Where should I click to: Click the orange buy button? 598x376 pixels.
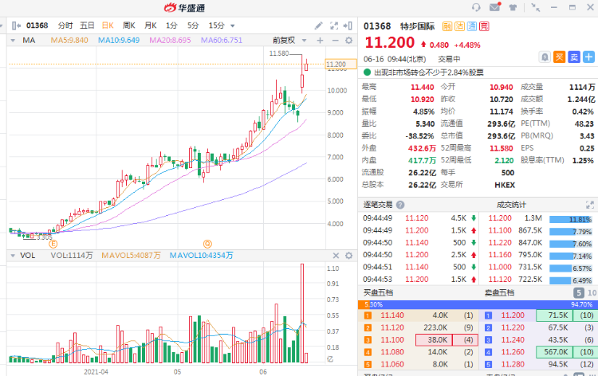pyautogui.click(x=560, y=57)
